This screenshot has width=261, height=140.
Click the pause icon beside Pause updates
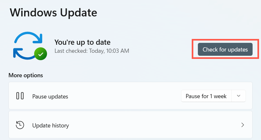click(x=20, y=96)
